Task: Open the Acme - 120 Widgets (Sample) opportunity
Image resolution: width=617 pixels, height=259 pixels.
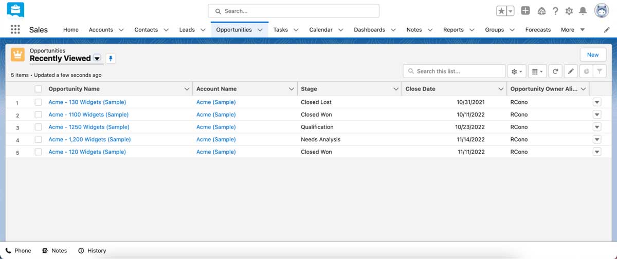Action: point(87,152)
